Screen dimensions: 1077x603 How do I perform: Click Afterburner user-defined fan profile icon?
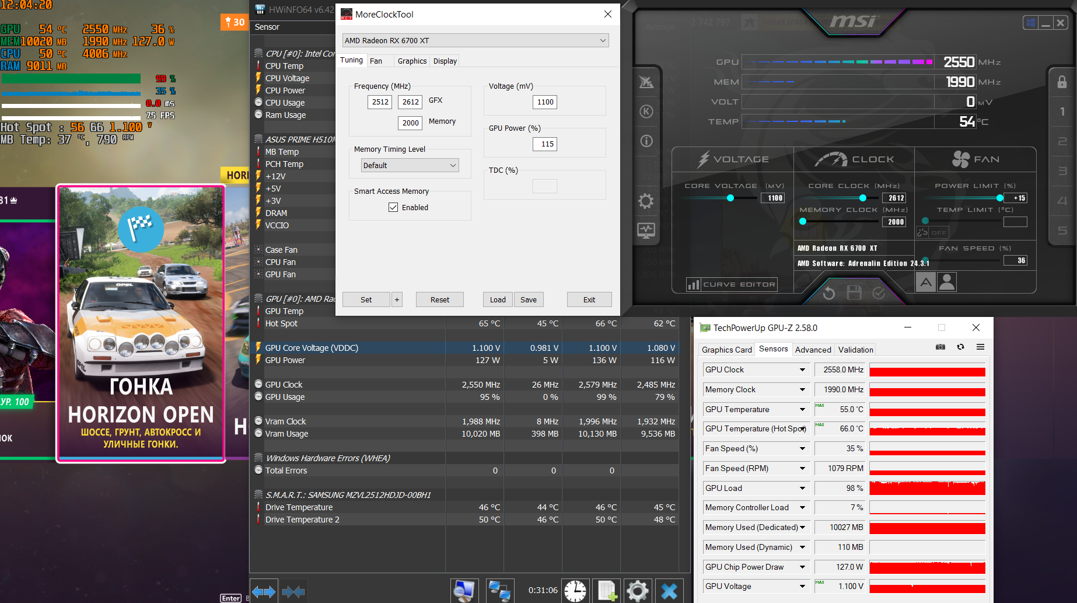coord(947,283)
